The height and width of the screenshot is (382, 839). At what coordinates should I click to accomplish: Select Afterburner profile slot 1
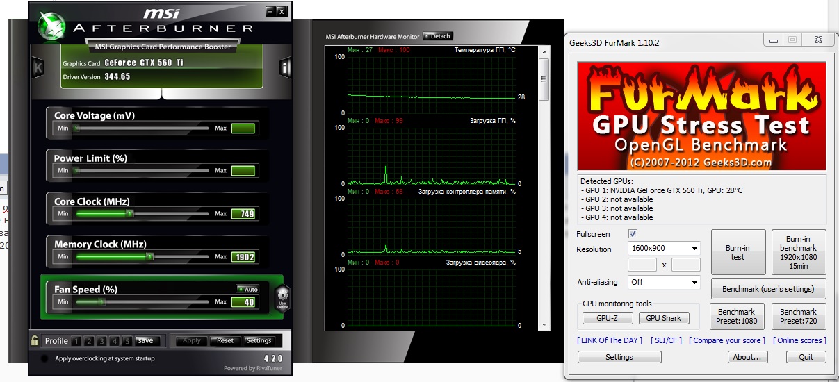pos(76,341)
